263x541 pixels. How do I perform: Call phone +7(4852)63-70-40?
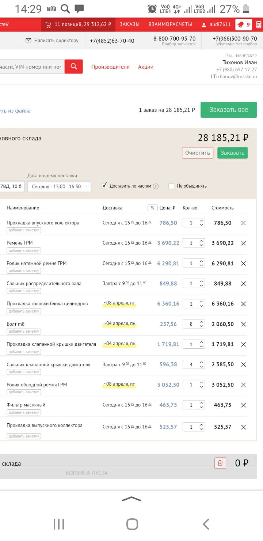[112, 41]
